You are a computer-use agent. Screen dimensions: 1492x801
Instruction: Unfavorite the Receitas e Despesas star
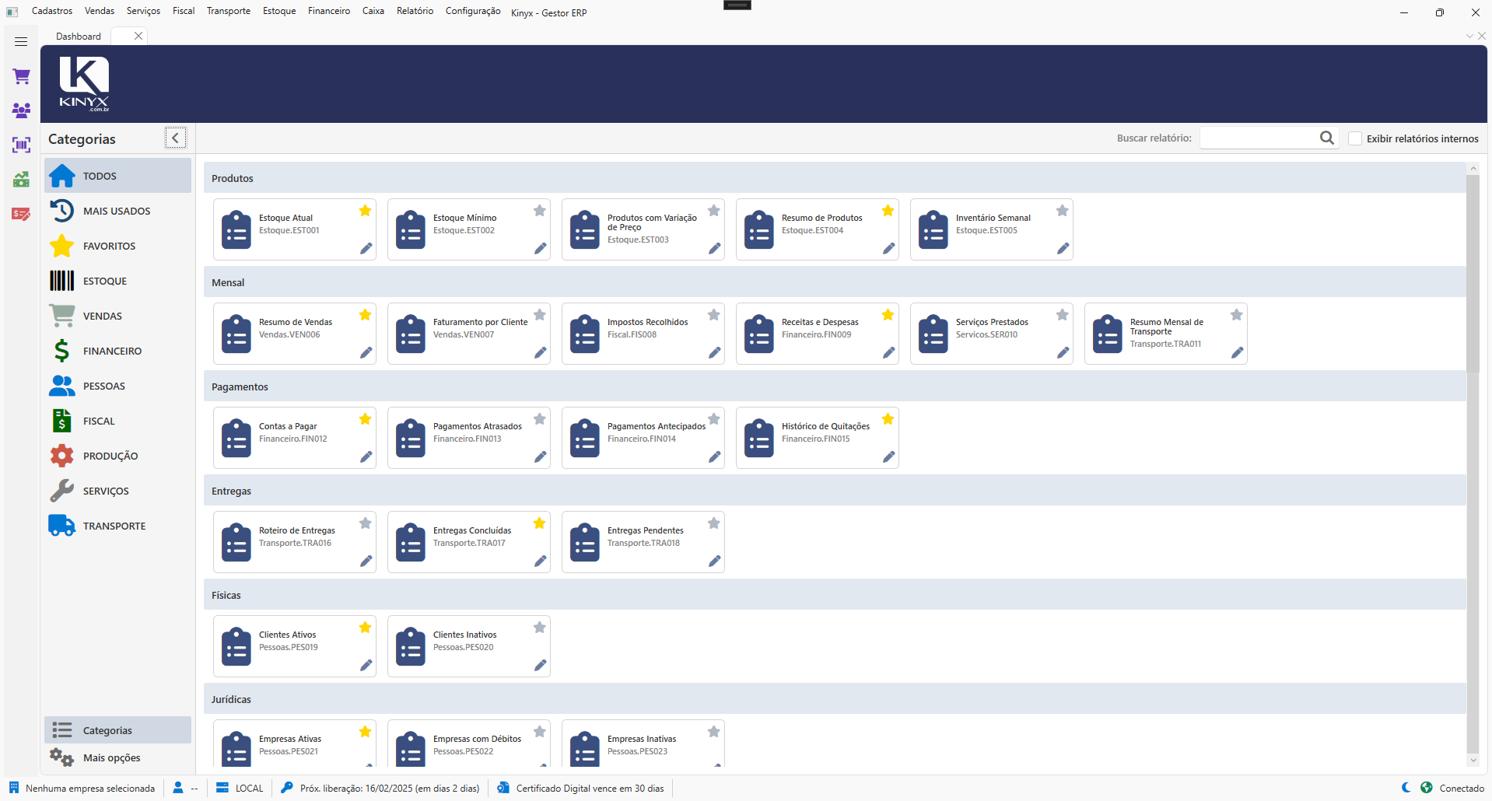pos(888,315)
